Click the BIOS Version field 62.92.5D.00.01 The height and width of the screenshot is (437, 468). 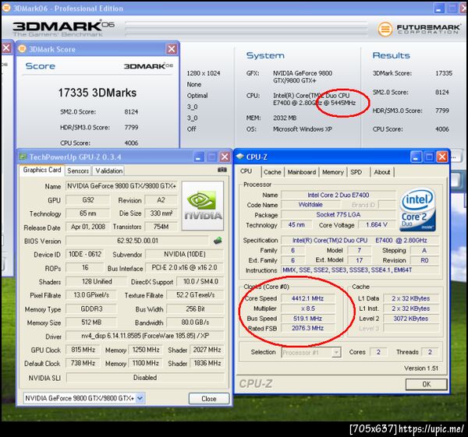(x=137, y=241)
